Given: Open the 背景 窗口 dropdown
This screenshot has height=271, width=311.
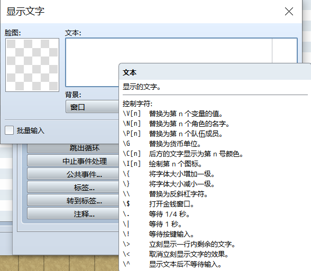Looking at the screenshot, I should coord(93,107).
